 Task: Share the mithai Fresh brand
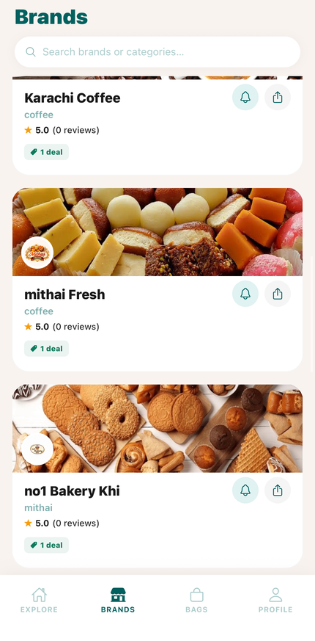[278, 294]
